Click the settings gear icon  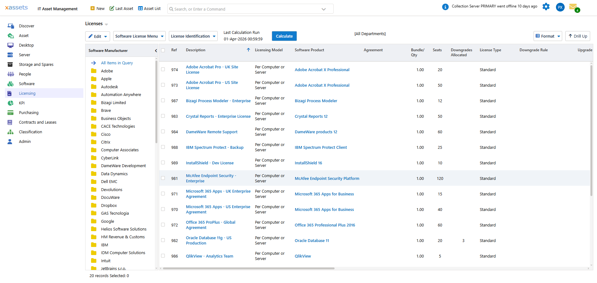click(x=546, y=7)
